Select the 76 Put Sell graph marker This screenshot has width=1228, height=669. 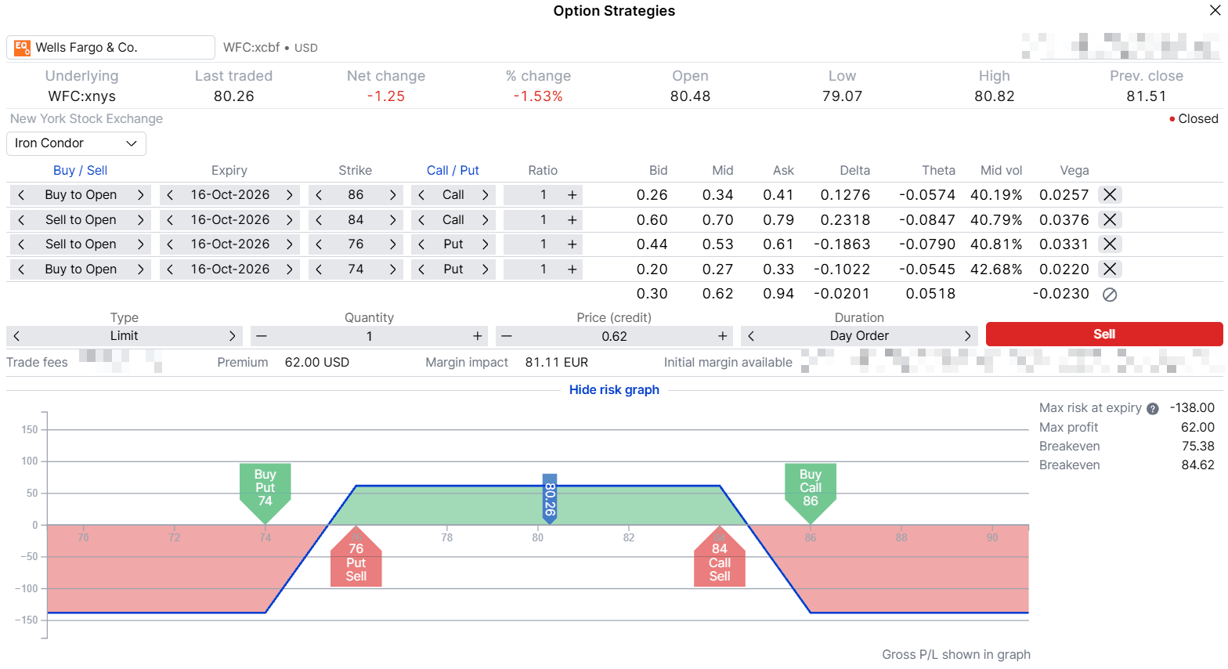click(356, 557)
